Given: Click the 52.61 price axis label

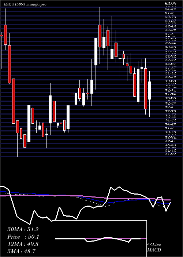Looking at the screenshot, I should 171,64.
